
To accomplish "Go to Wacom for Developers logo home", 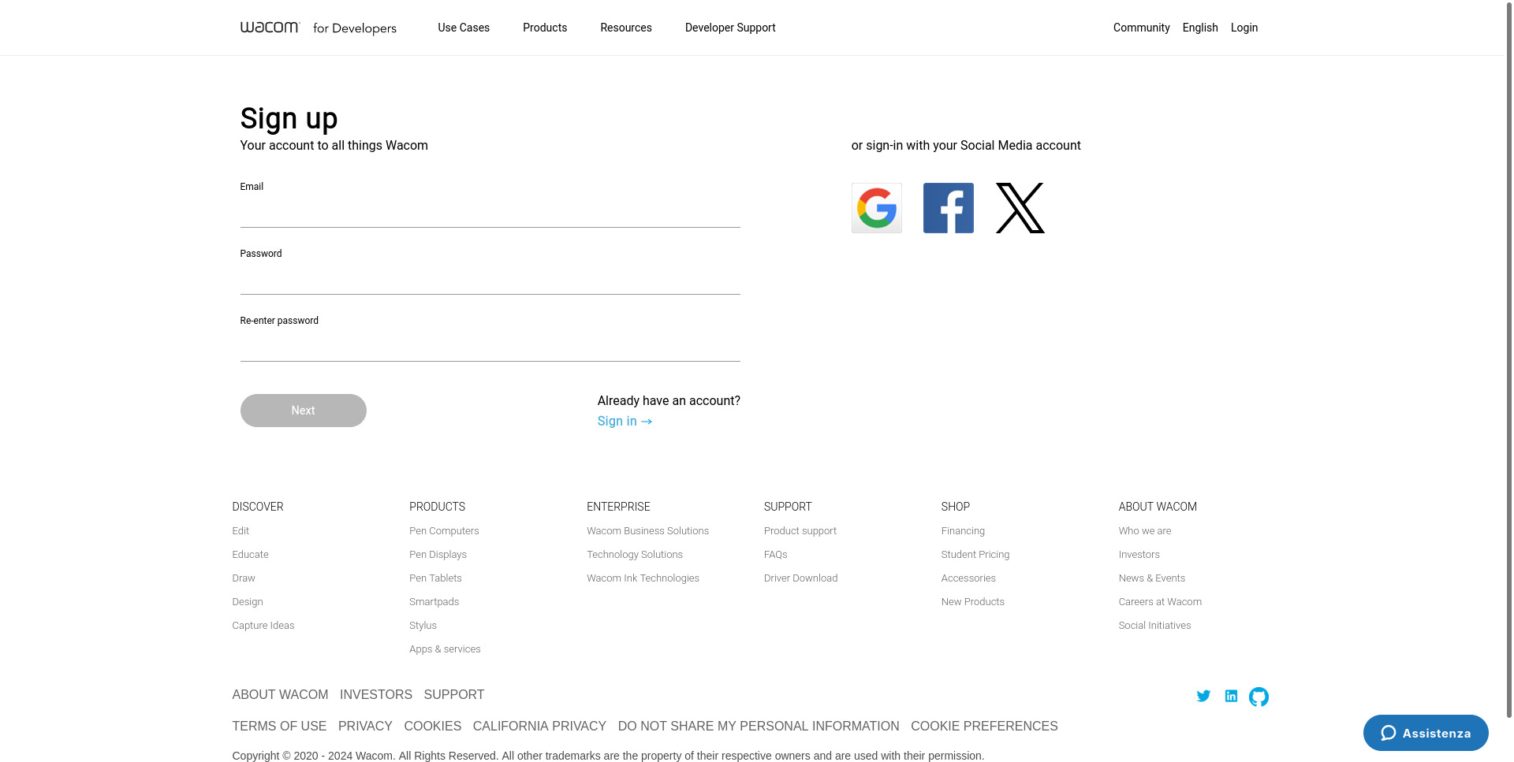I will click(x=318, y=28).
